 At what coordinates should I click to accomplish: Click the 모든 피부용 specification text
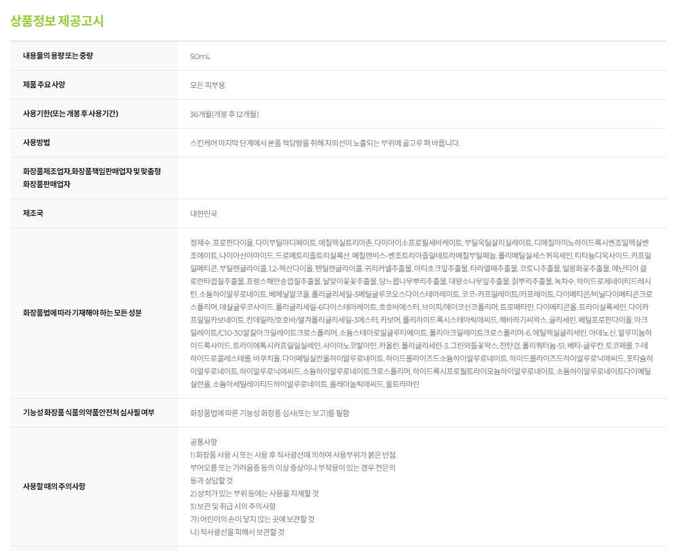point(208,85)
